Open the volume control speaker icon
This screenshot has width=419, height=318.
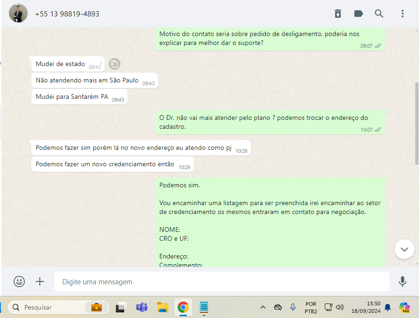click(x=340, y=307)
